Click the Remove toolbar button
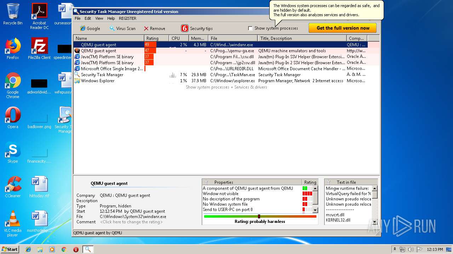Image resolution: width=453 pixels, height=254 pixels. click(x=154, y=28)
